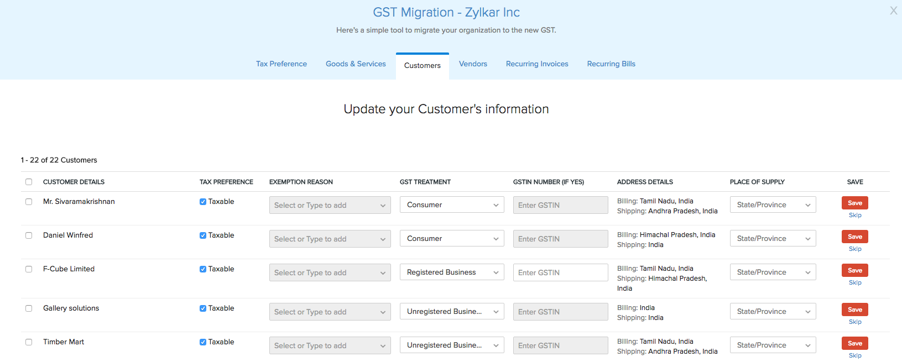Save the Mr. Sivaramakrishnan customer row
The width and height of the screenshot is (902, 362).
click(854, 203)
